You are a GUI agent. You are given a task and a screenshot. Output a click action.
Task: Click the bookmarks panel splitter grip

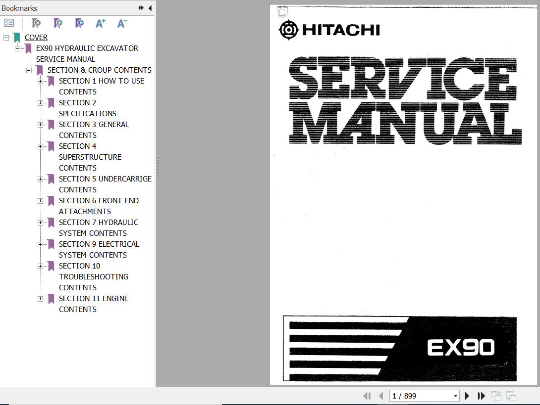(x=158, y=168)
